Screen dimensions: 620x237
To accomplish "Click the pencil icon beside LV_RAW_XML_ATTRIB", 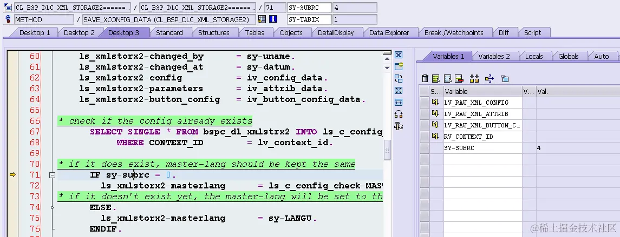I will (435, 114).
